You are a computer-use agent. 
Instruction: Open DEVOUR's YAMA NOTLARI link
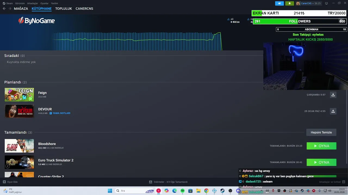60,113
